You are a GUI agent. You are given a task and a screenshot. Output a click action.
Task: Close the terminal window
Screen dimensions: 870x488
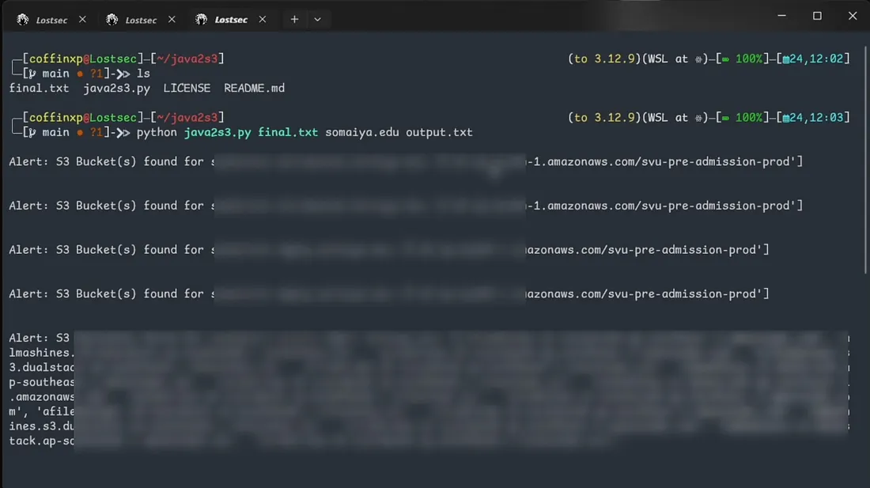pyautogui.click(x=853, y=16)
